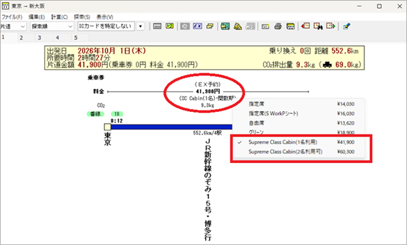The width and height of the screenshot is (407, 245).
Task: Open the 探索(S) menu
Action: [82, 17]
